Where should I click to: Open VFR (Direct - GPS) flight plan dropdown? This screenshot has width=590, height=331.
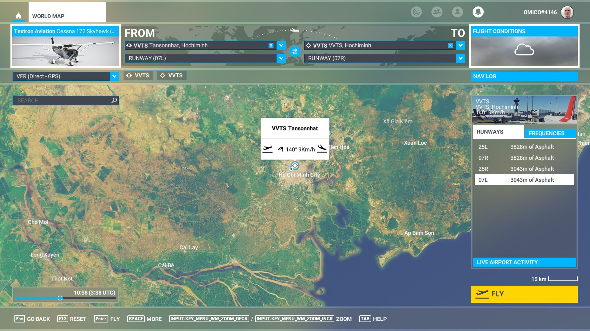coord(114,76)
